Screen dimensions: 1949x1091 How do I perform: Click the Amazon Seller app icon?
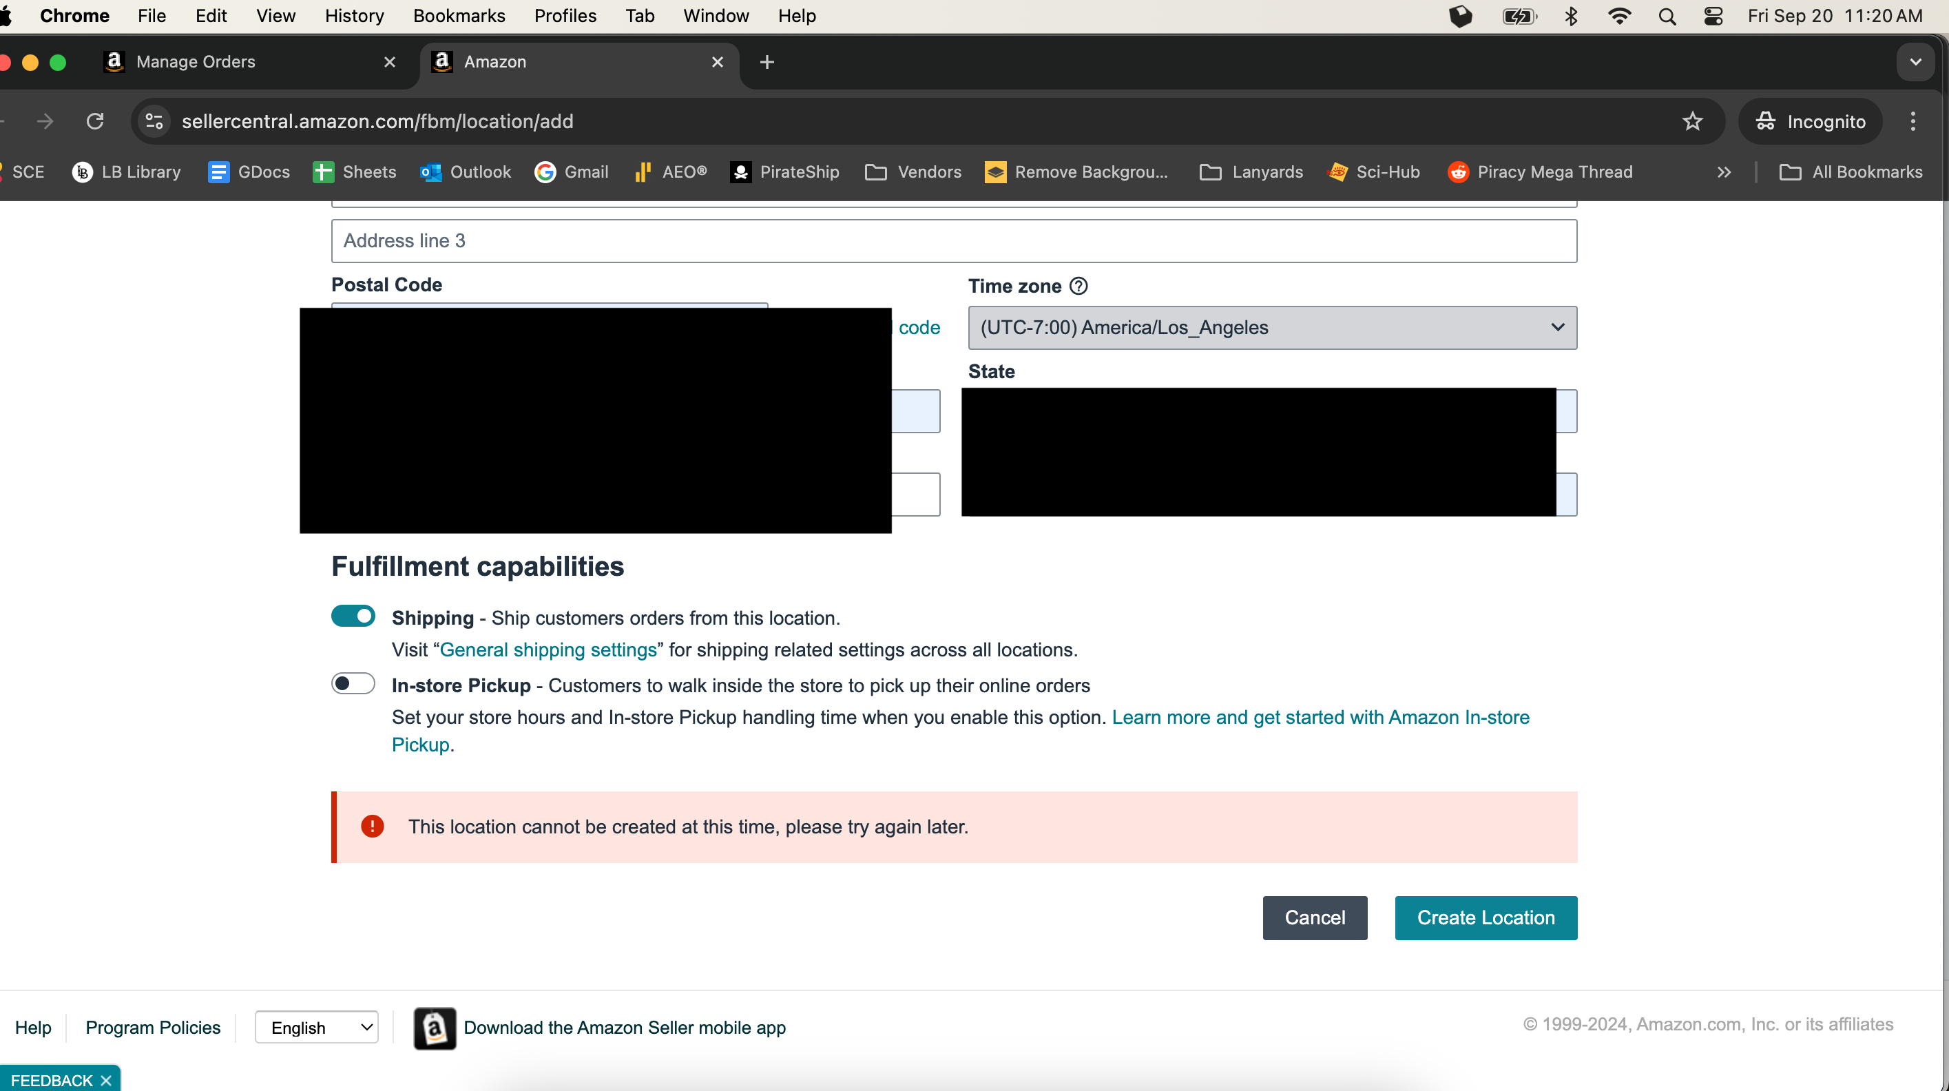point(435,1028)
